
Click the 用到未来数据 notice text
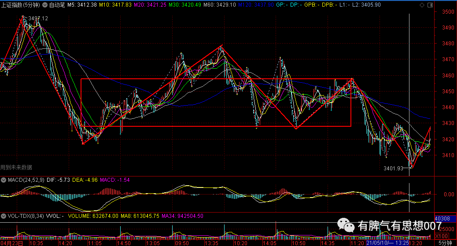click(16, 167)
